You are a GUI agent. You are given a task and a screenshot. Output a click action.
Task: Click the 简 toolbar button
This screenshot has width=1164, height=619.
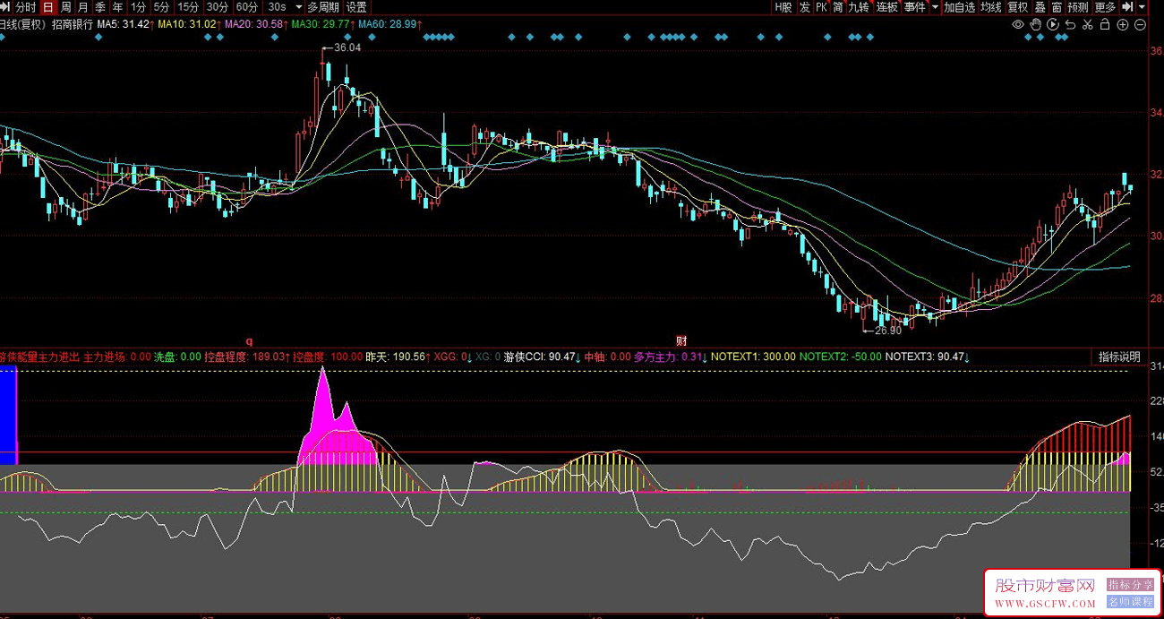click(x=838, y=6)
